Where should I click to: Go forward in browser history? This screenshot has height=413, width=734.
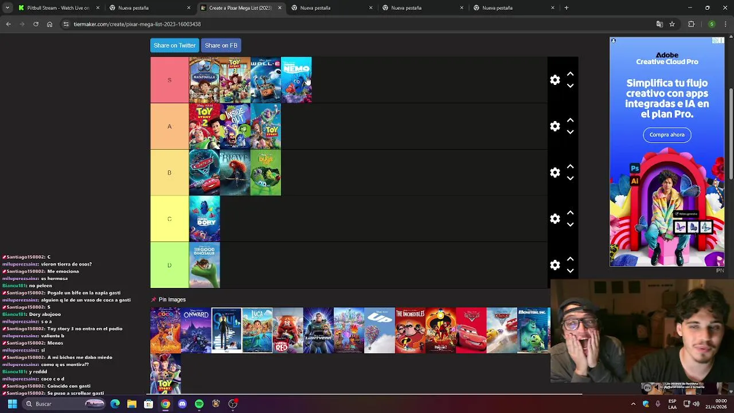tap(22, 24)
